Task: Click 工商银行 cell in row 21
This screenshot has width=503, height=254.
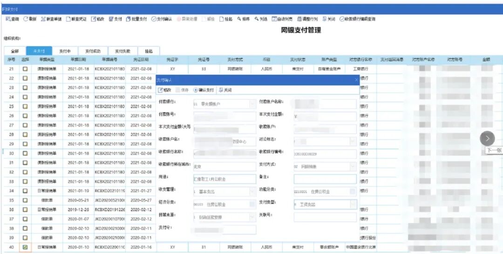Action: click(x=361, y=69)
